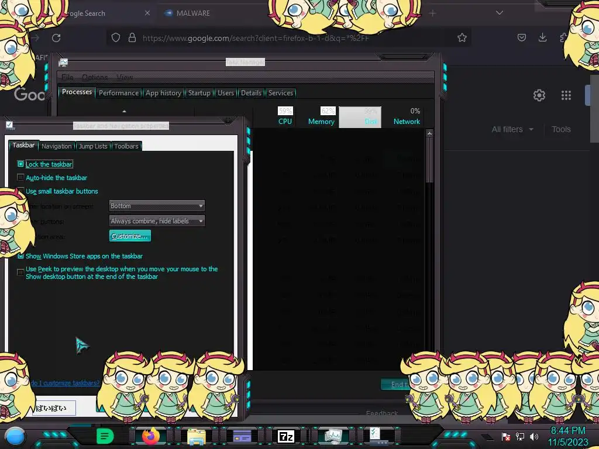Click the Firefox address bar URL
599x449 pixels.
[255, 38]
